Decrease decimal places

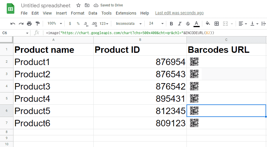click(86, 24)
